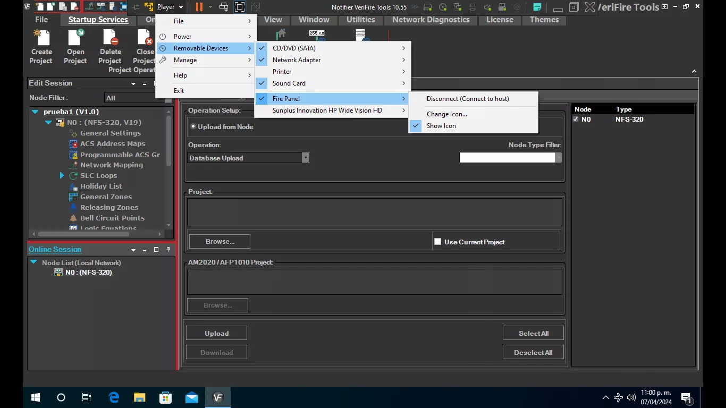Click the Online Session panel title link
726x408 pixels.
[x=55, y=250]
